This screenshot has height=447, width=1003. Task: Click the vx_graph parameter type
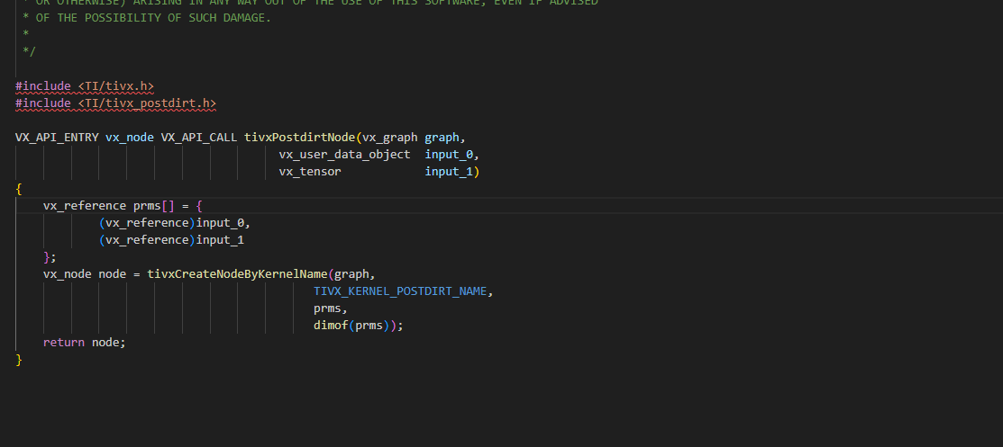[x=390, y=138]
